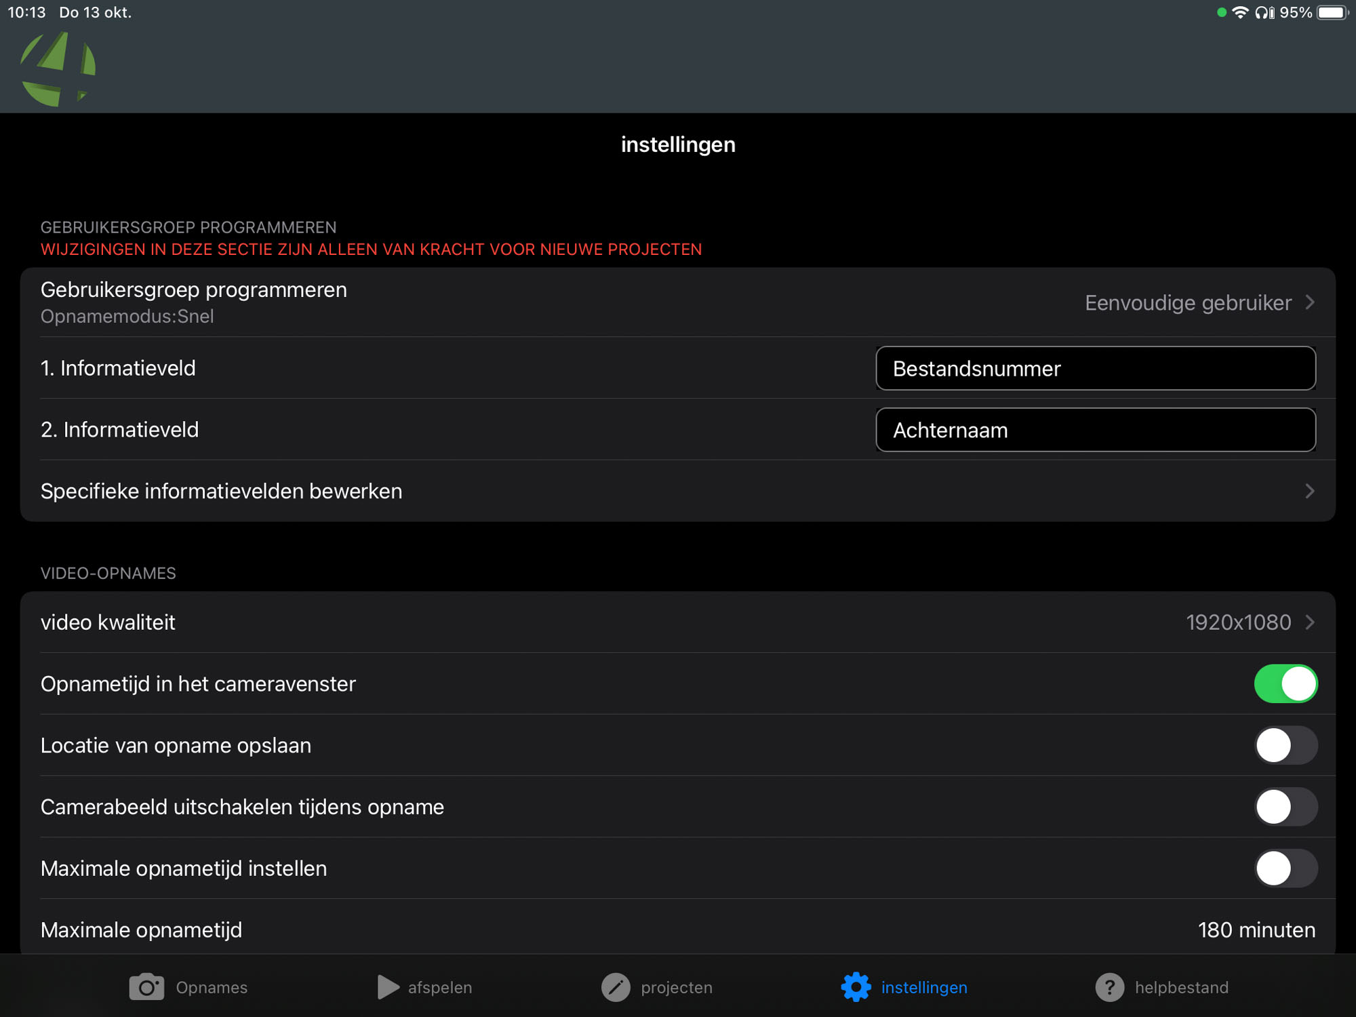Tap the battery icon in status bar
The width and height of the screenshot is (1356, 1017).
pos(1332,13)
